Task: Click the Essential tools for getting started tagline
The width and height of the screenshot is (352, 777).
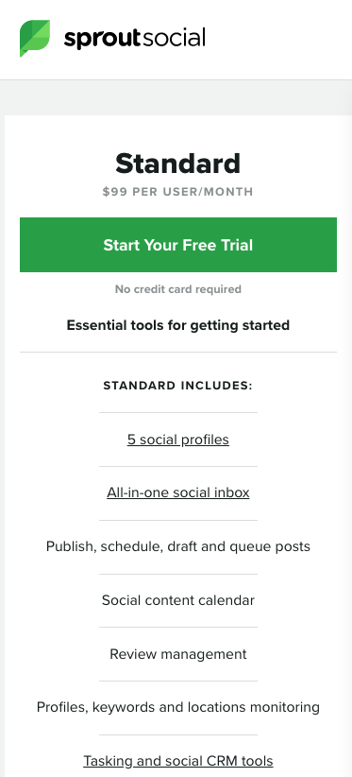Action: (x=178, y=325)
